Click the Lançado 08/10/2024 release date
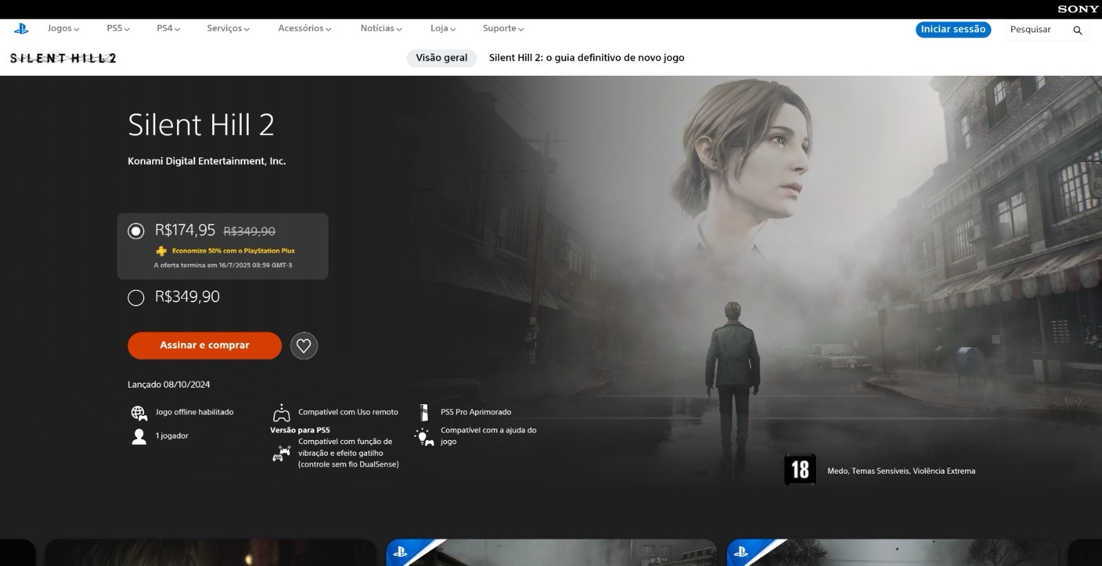1102x566 pixels. click(169, 385)
